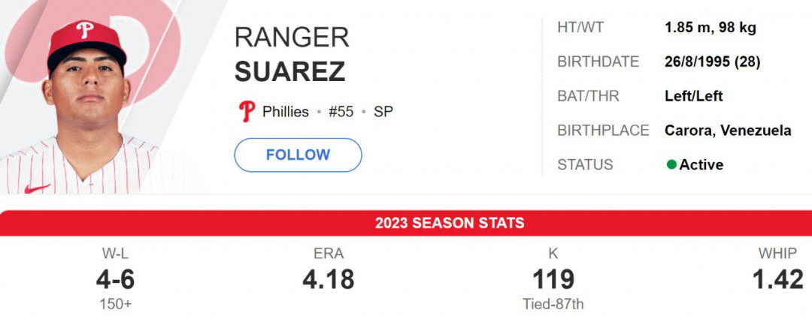812x316 pixels.
Task: Click the WHIP value 1.42
Action: [x=778, y=280]
